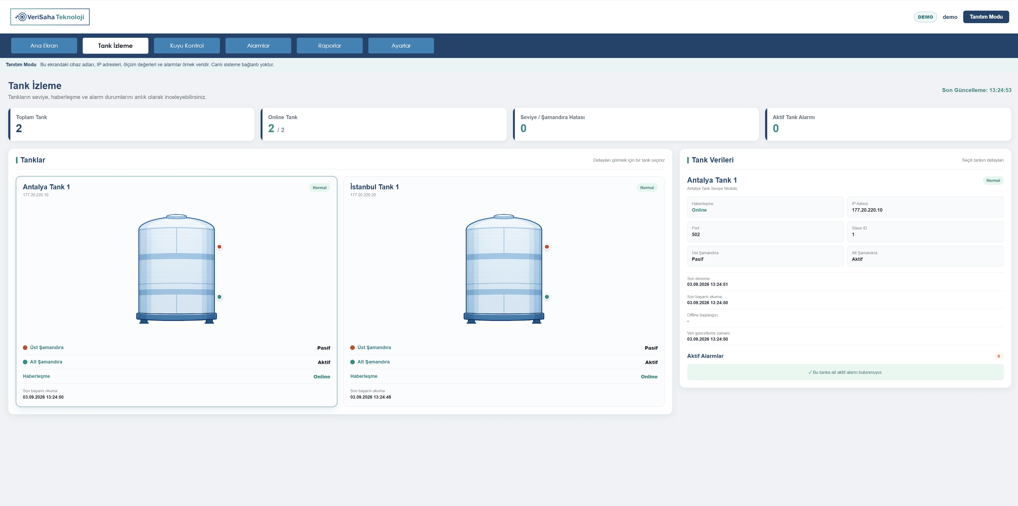Image resolution: width=1018 pixels, height=506 pixels.
Task: Click the Son Güncelleme timestamp
Action: (x=977, y=90)
